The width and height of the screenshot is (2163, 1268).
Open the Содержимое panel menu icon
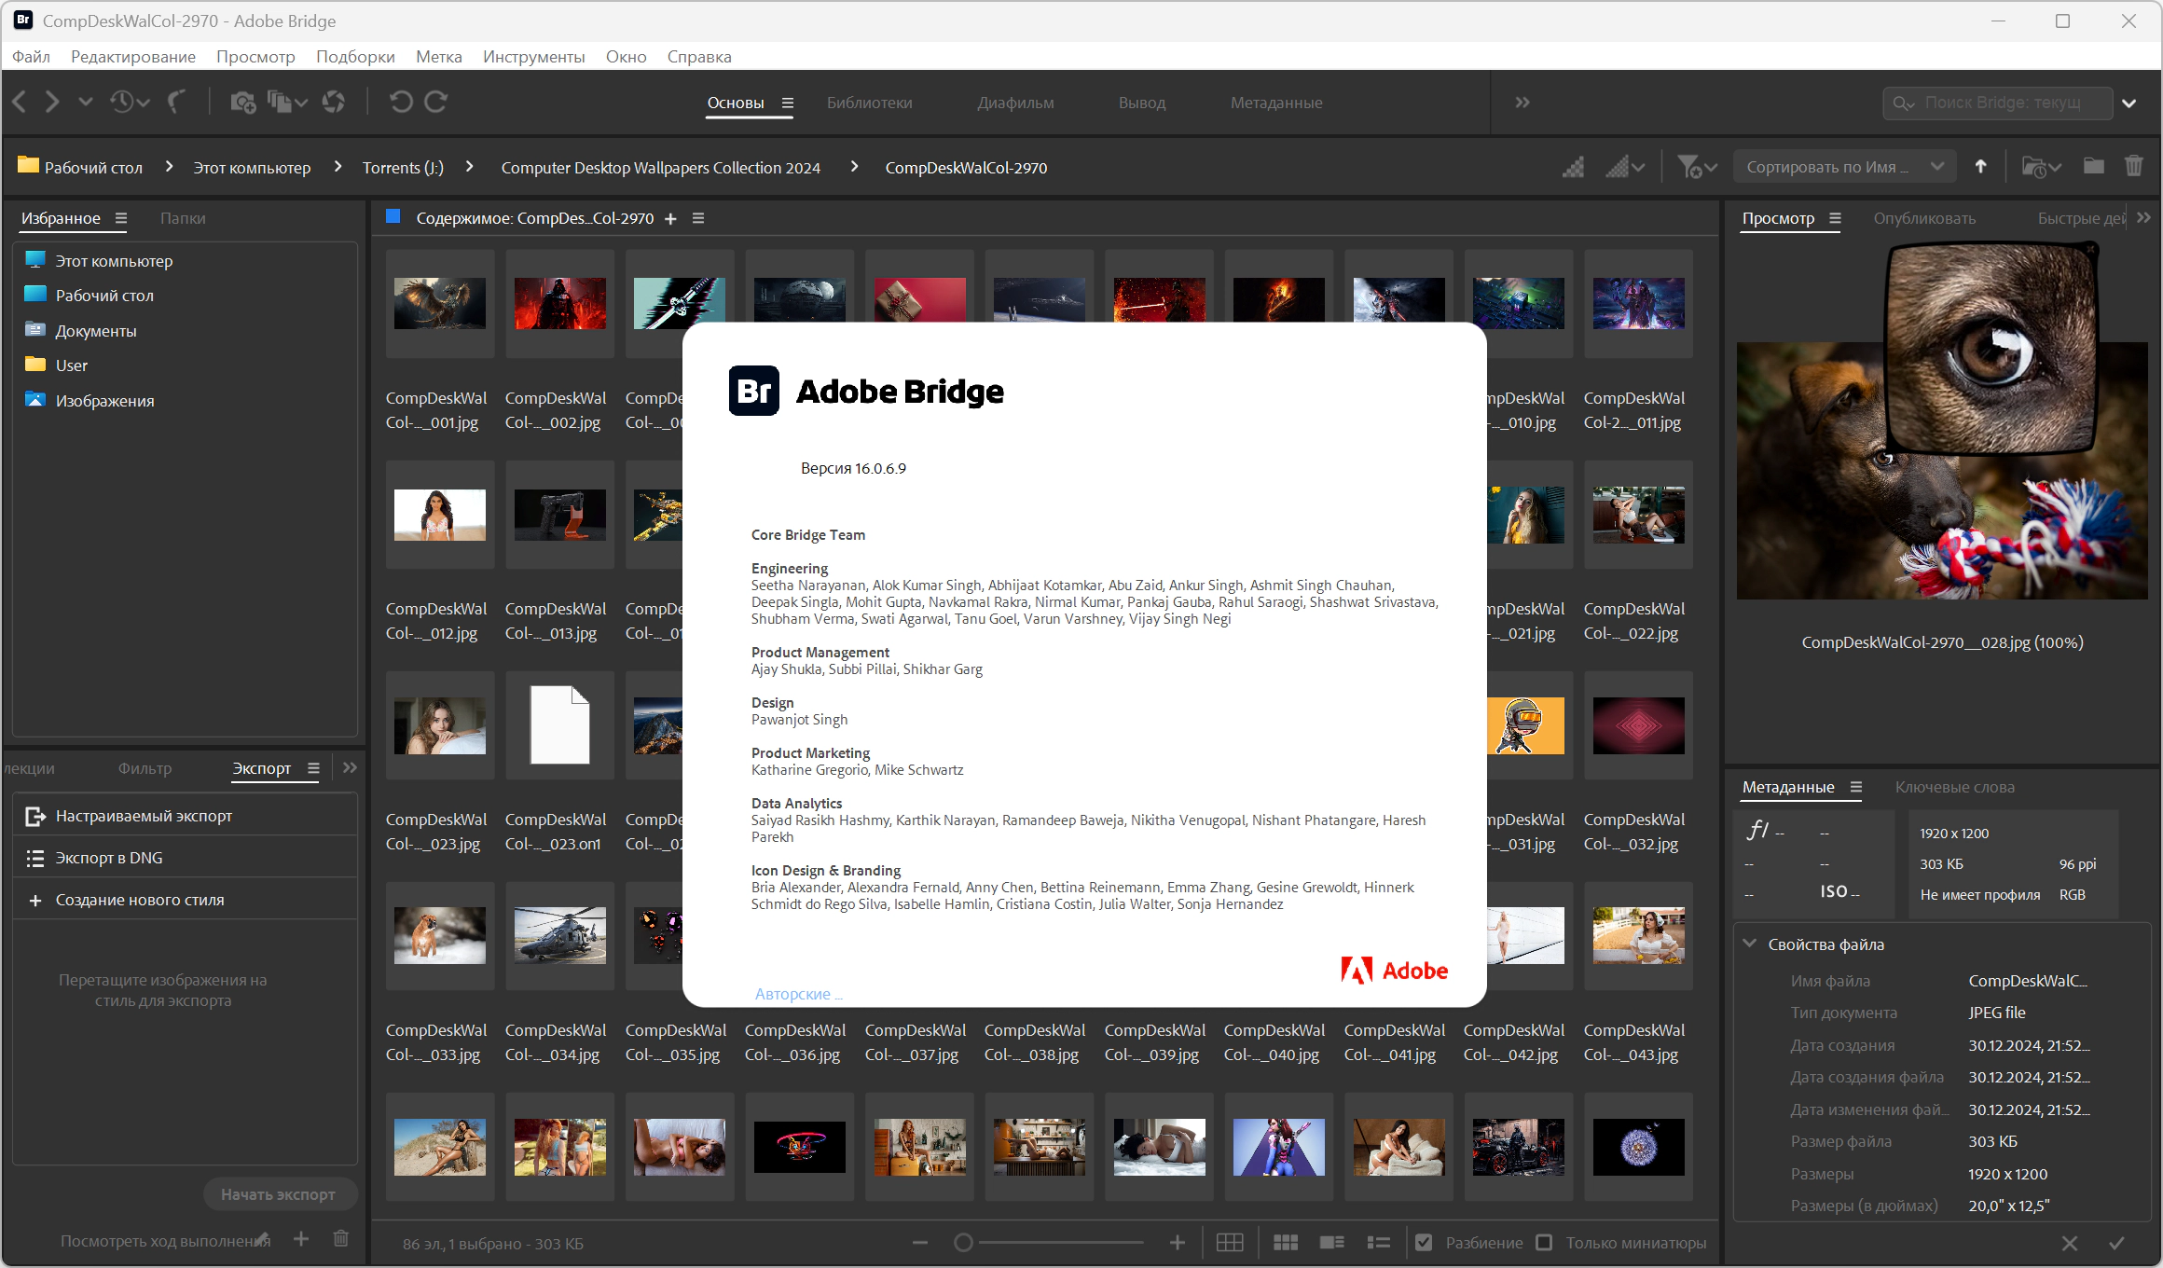tap(698, 218)
